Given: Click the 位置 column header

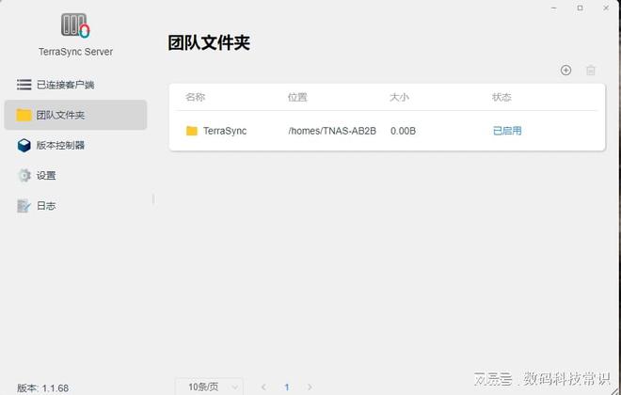Looking at the screenshot, I should pyautogui.click(x=297, y=97).
